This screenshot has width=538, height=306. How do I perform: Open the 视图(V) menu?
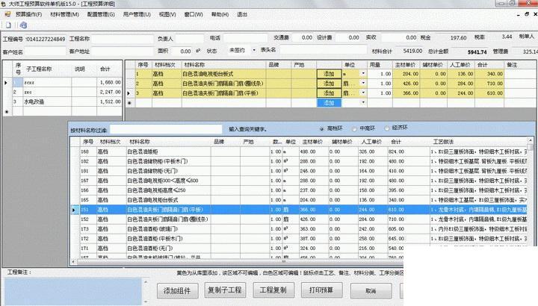tap(167, 14)
